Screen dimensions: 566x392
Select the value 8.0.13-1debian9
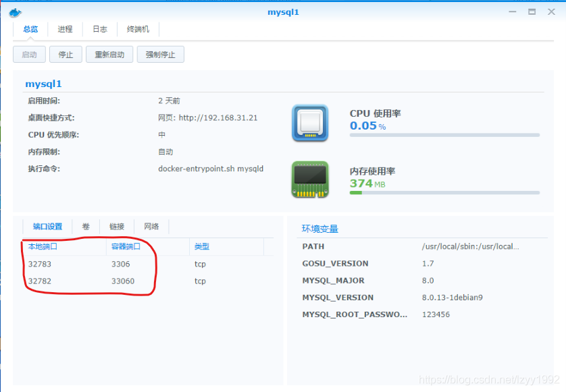click(453, 298)
